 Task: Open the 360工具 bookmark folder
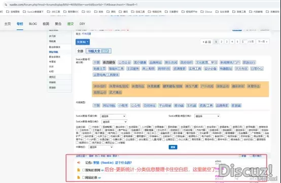(53, 12)
